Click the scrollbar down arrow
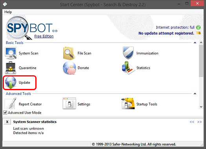The width and height of the screenshot is (206, 149). point(201,107)
